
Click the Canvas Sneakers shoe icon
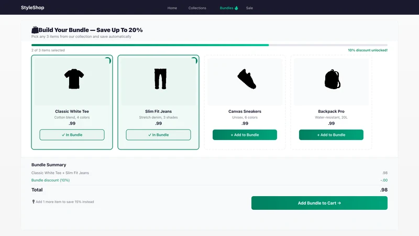pyautogui.click(x=247, y=79)
